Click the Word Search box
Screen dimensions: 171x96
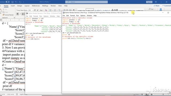pyautogui.click(x=87, y=2)
